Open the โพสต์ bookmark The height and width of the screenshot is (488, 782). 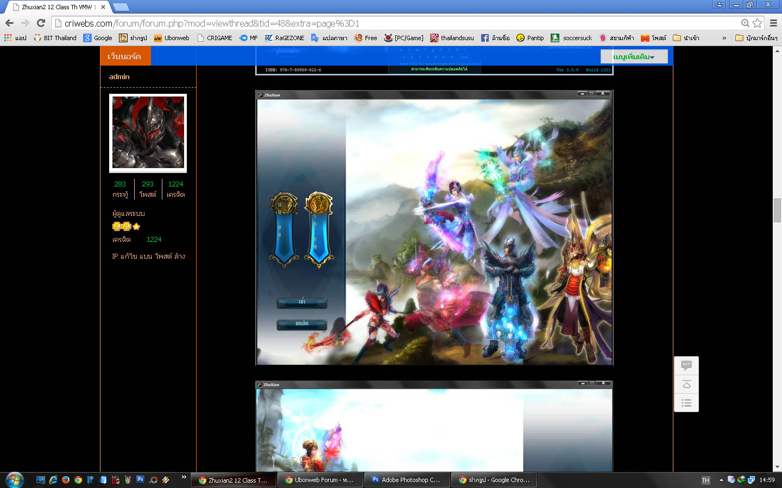[653, 38]
